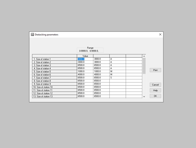
Task: Confirm the dialog with OK
Action: click(155, 96)
